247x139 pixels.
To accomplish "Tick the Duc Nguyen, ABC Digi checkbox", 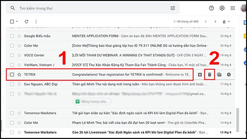I will pos(12,84).
